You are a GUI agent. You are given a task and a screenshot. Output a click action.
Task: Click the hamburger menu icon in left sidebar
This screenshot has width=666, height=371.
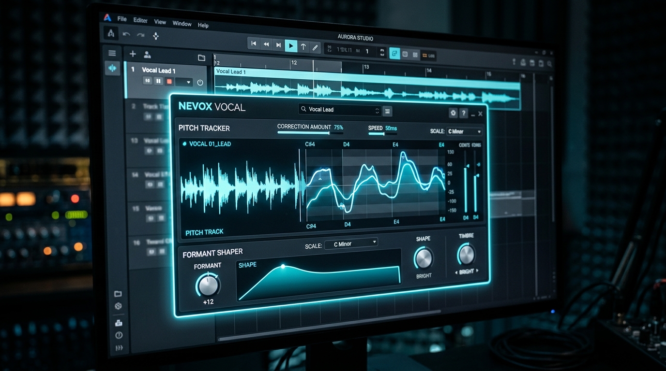tap(112, 53)
